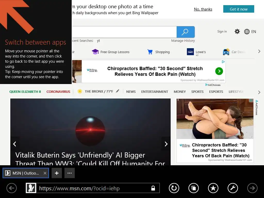Open the tabs button in browser bar
Image resolution: width=264 pixels, height=198 pixels.
[x=194, y=188]
